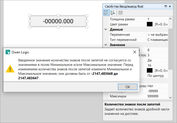The image size is (177, 123).
Task: Collapse the Значение section
Action: point(106,45)
